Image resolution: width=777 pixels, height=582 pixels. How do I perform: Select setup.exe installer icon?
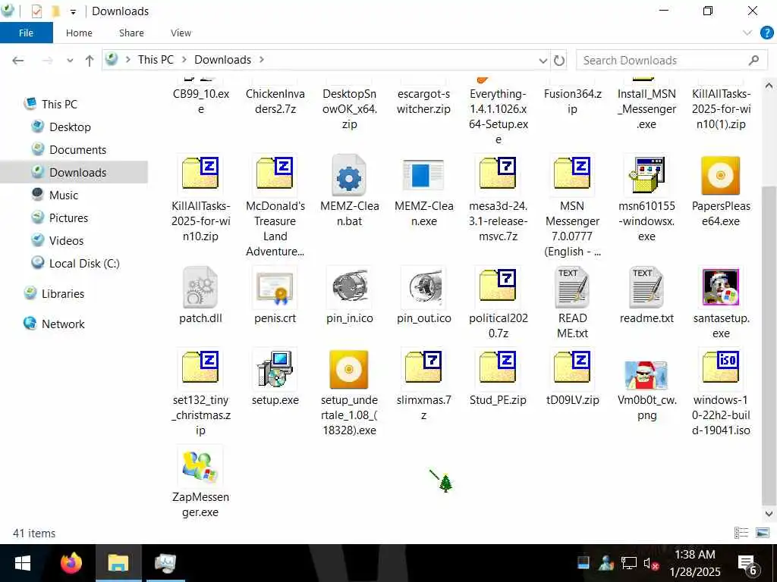point(275,369)
